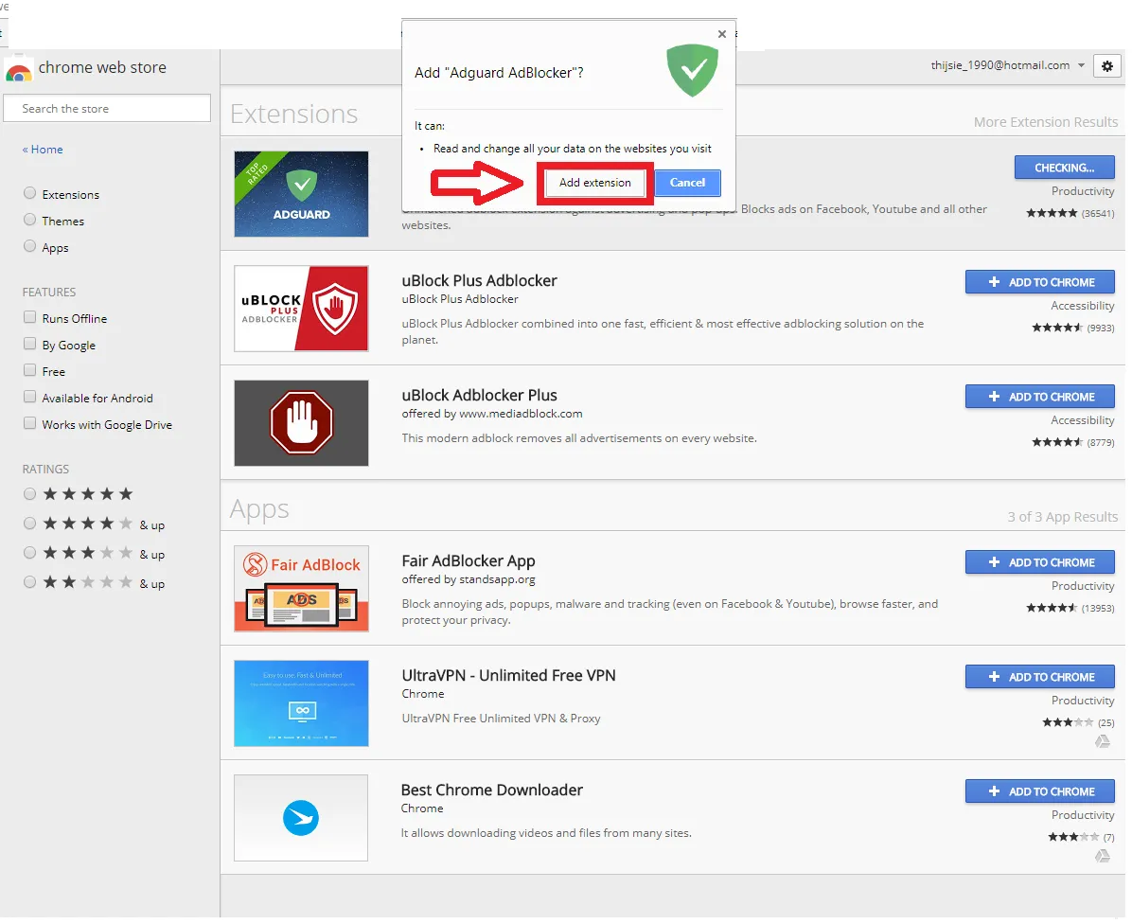Click the Chrome Web Store logo icon

click(19, 68)
